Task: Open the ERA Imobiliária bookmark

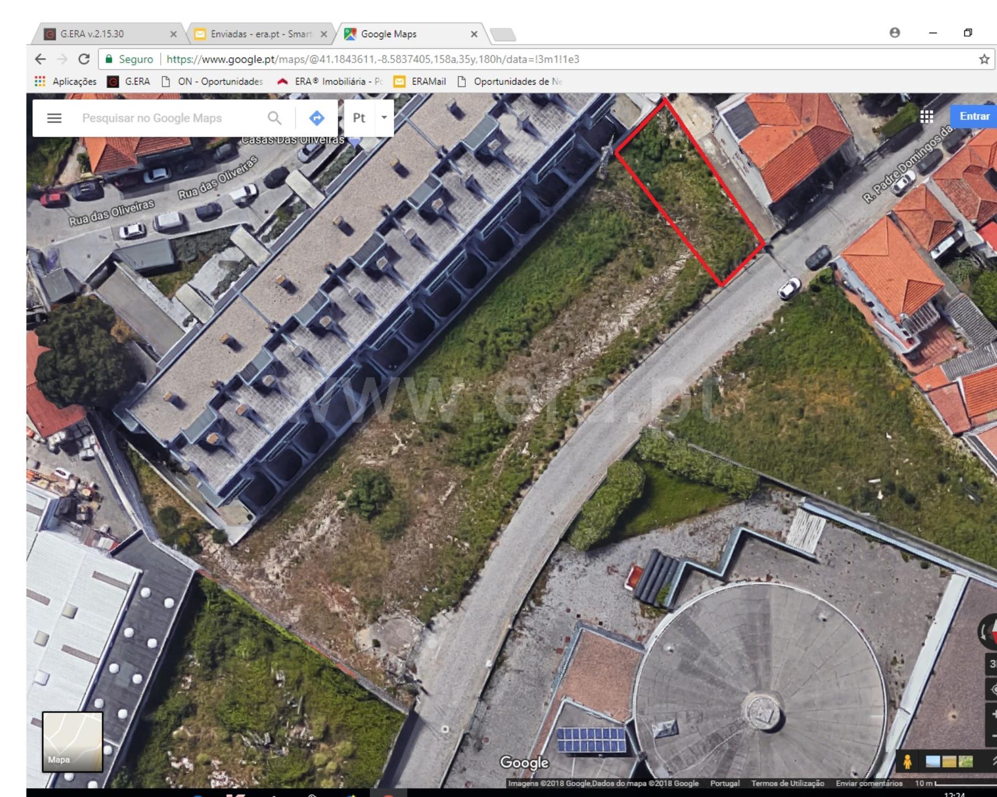Action: [330, 81]
